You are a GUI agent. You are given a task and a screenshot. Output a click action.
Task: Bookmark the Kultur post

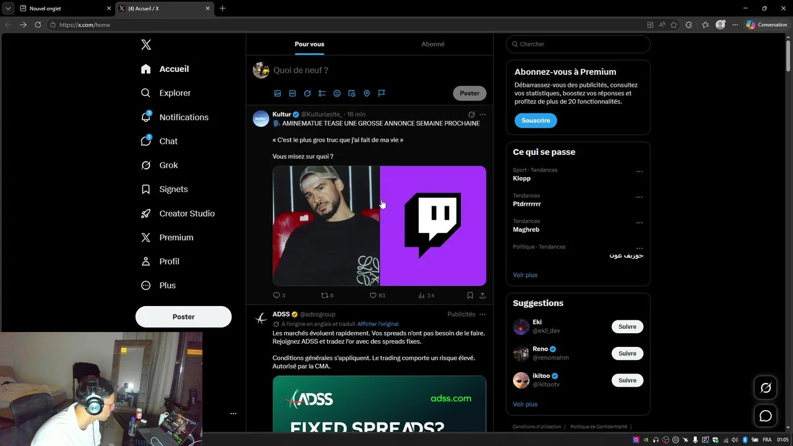pos(470,295)
